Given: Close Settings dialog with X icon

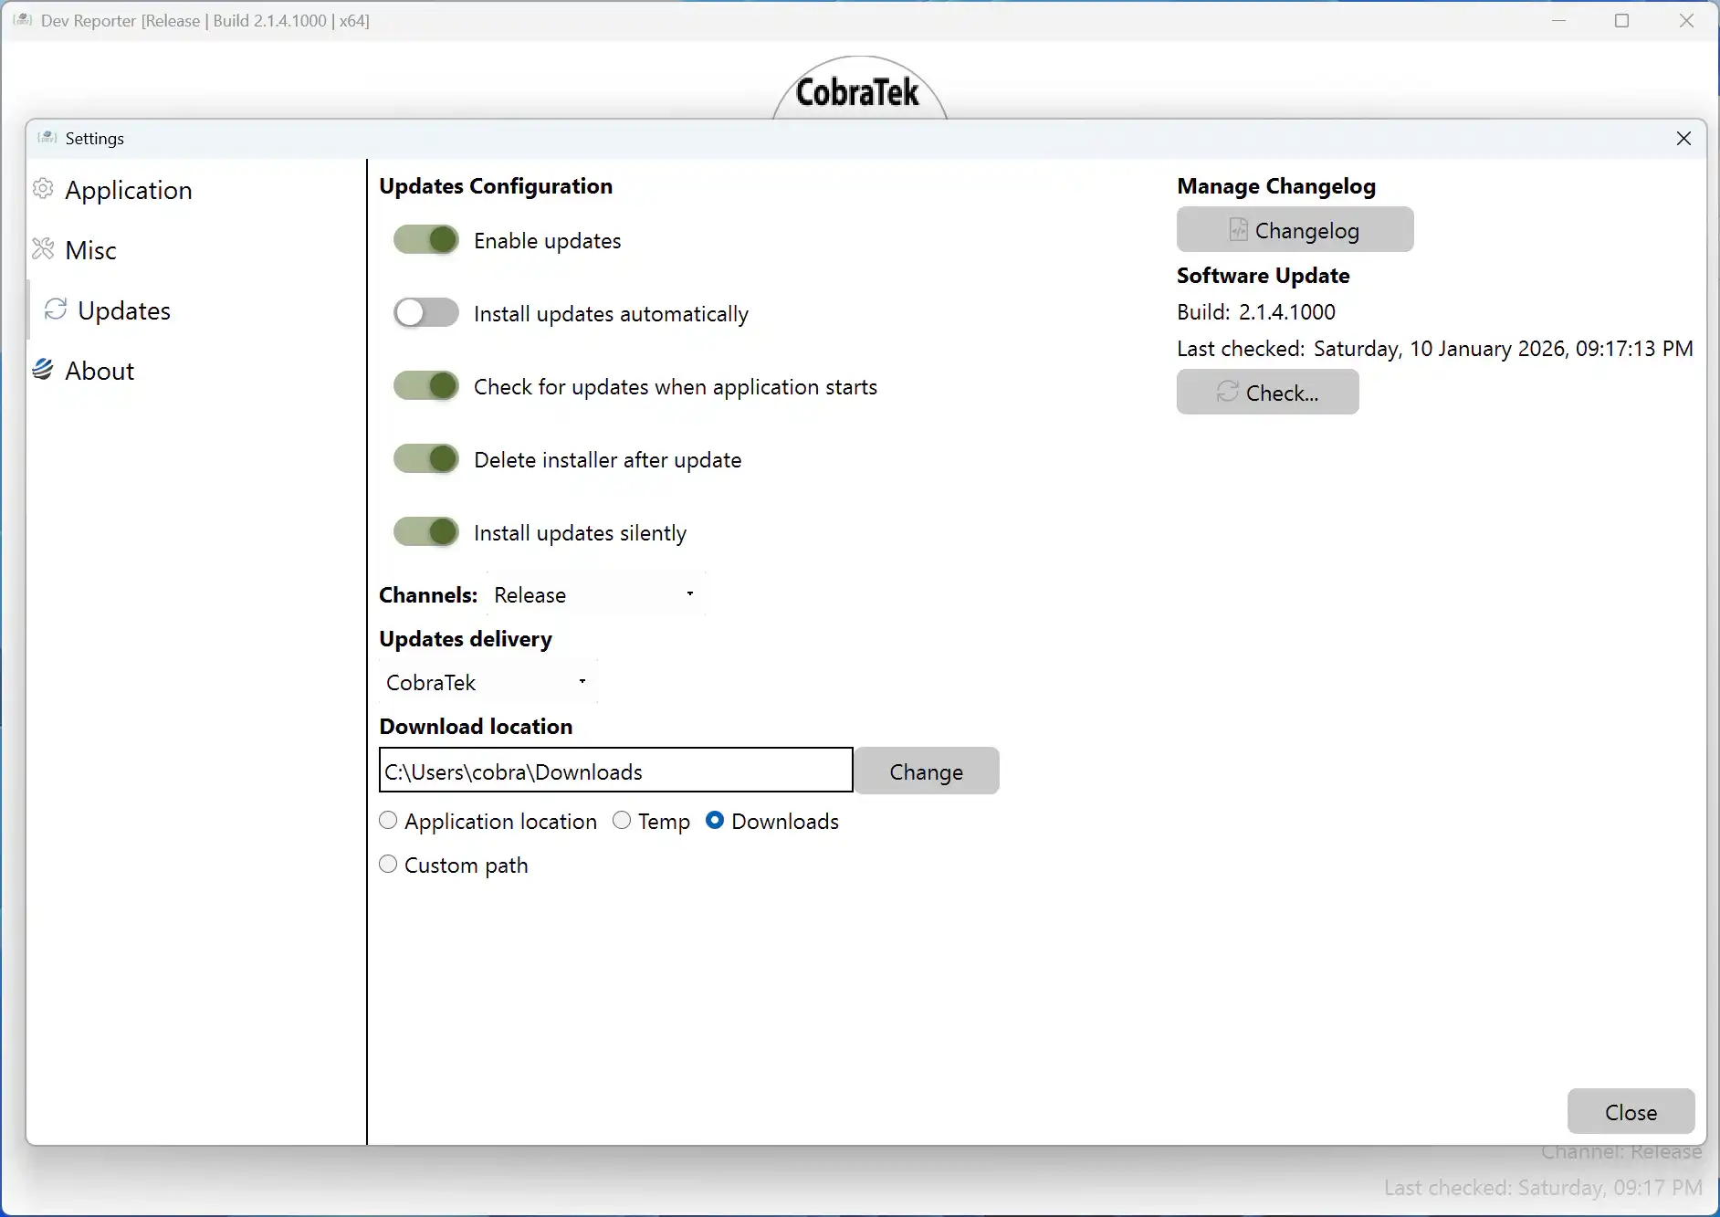Looking at the screenshot, I should (1683, 138).
